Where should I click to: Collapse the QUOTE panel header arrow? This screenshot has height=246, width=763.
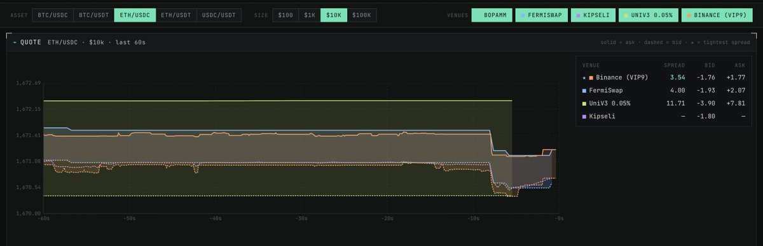(x=15, y=42)
